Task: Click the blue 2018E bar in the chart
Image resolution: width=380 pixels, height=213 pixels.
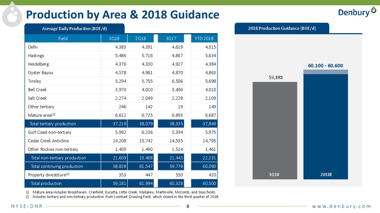Action: tap(325, 126)
